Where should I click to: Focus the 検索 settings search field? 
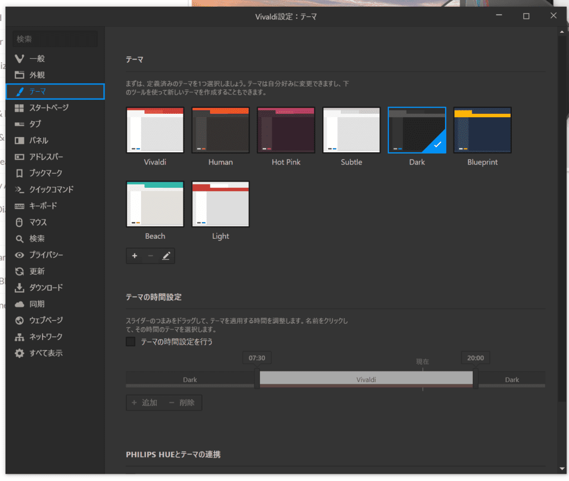pos(55,39)
